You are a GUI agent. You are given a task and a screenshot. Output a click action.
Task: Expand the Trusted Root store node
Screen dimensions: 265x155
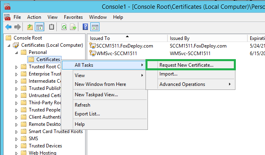tap(16, 67)
